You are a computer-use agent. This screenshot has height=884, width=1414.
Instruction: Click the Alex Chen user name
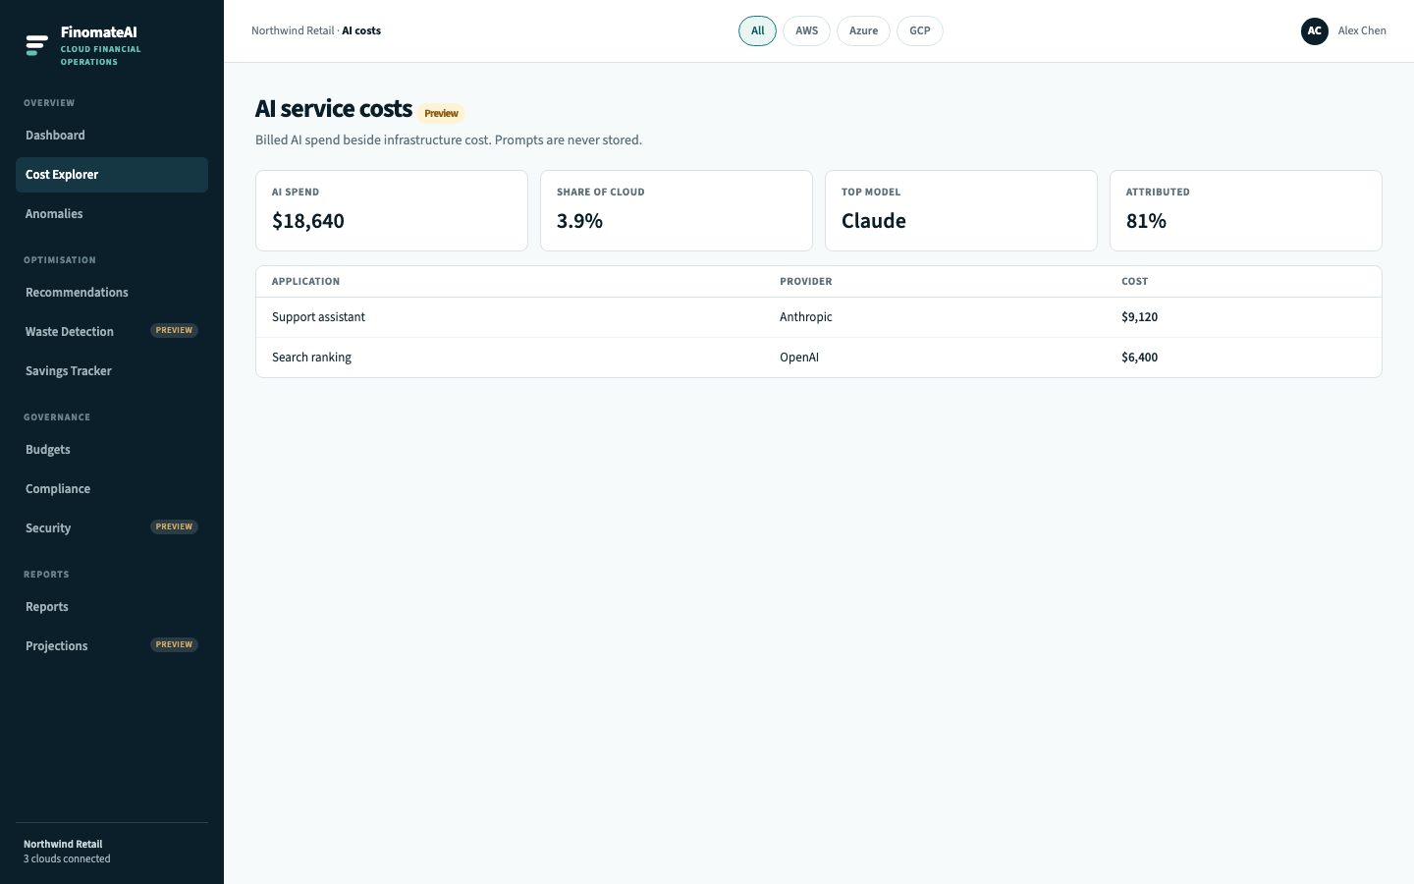click(x=1362, y=31)
